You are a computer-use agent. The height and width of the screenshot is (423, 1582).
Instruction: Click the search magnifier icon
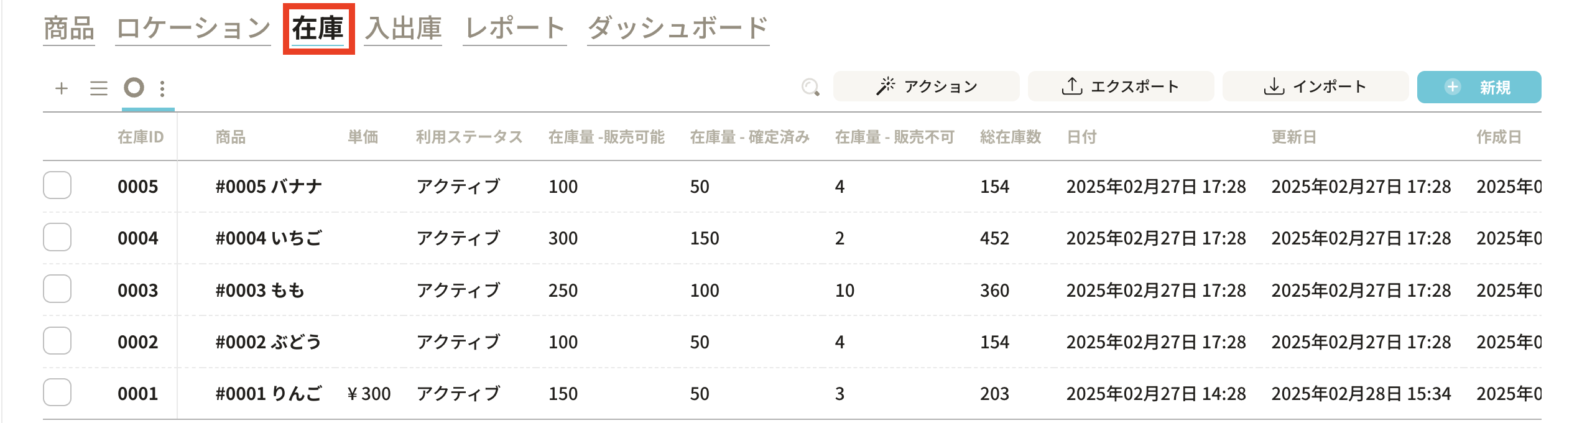810,87
